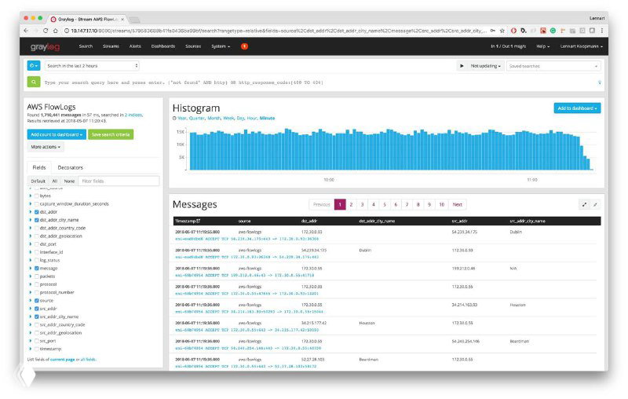Viewport: 628px width, 399px height.
Task: Click the key icon in address bar
Action: [x=493, y=31]
